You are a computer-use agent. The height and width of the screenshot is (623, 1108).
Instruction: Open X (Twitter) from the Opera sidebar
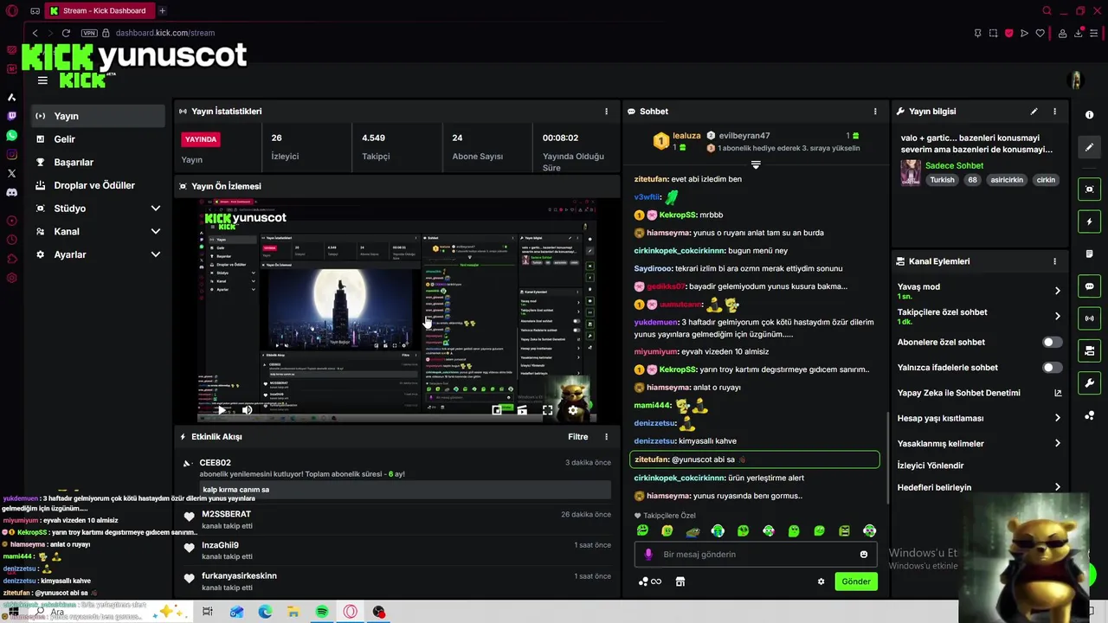[11, 174]
